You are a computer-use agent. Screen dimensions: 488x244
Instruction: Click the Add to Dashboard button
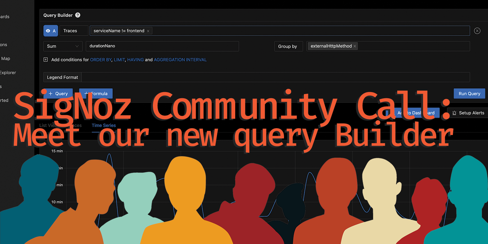[413, 113]
